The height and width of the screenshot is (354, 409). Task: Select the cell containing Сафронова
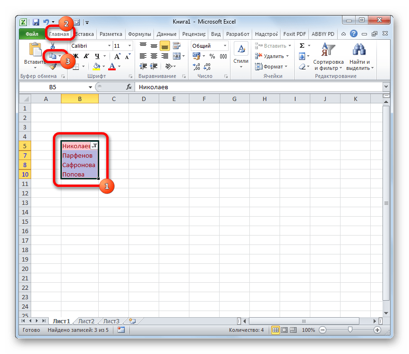(x=79, y=165)
